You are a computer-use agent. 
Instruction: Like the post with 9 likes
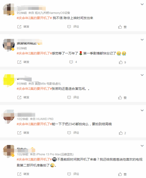(122, 62)
